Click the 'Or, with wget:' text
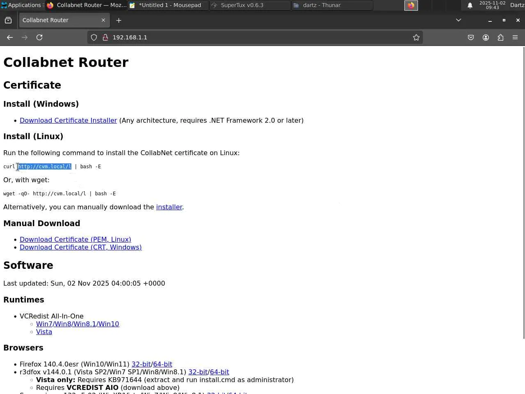Image resolution: width=525 pixels, height=394 pixels. coord(26,180)
